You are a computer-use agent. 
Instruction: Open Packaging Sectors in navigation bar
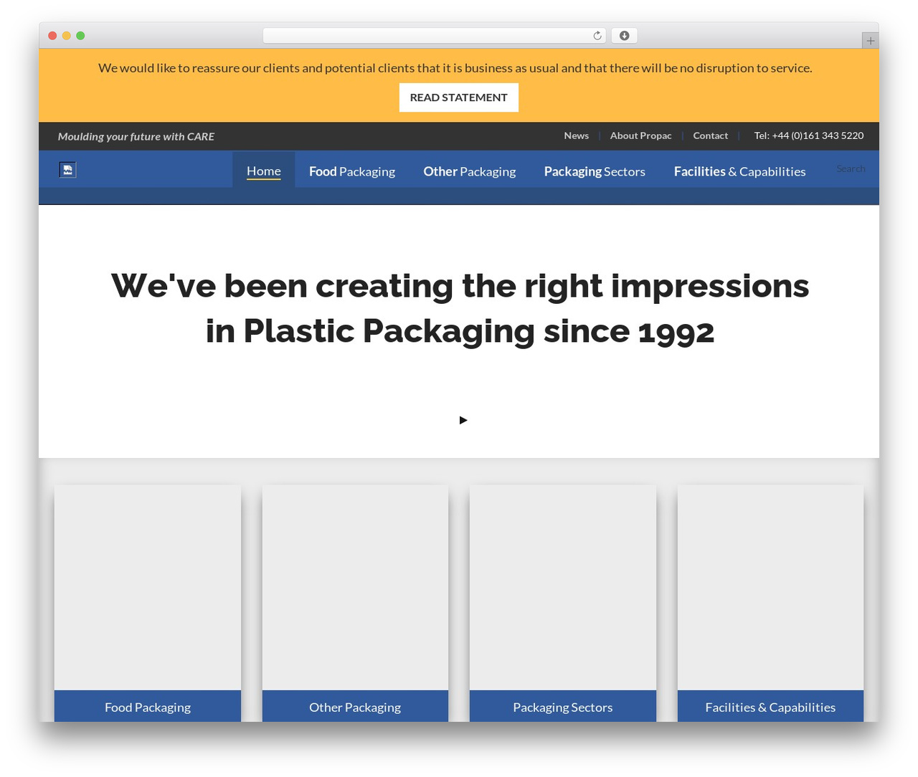click(595, 171)
